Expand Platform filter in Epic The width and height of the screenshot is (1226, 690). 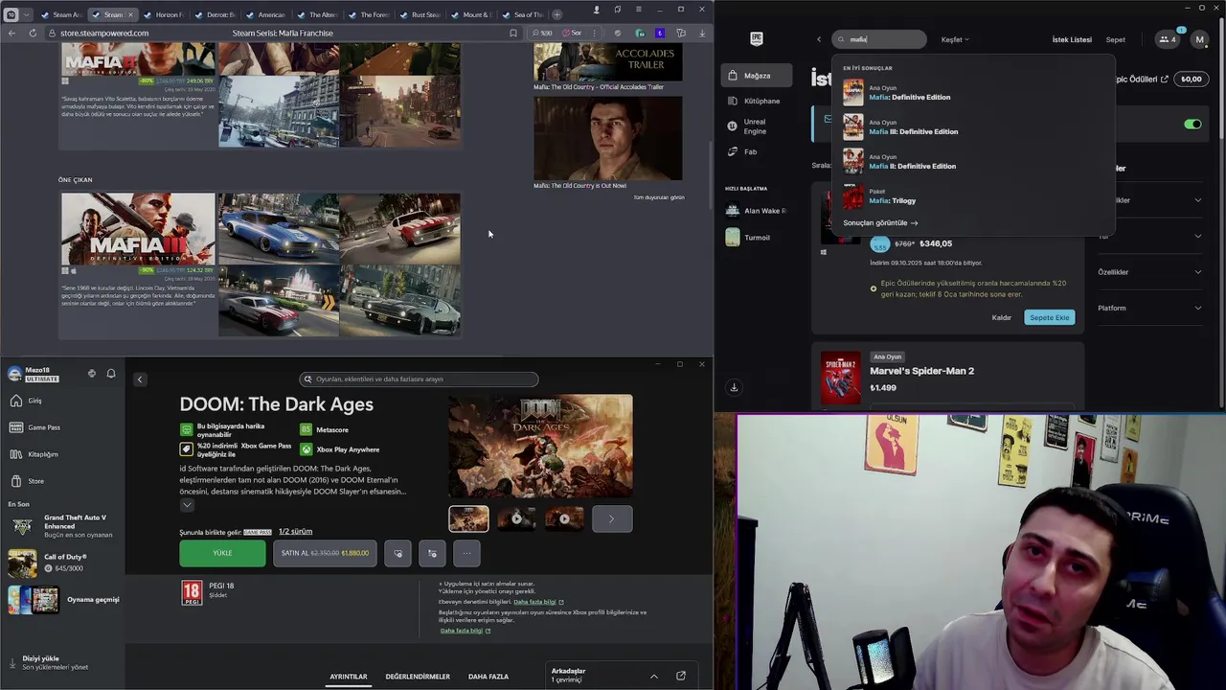click(x=1149, y=308)
